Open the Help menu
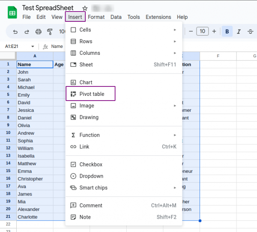The image size is (257, 232). [x=182, y=17]
